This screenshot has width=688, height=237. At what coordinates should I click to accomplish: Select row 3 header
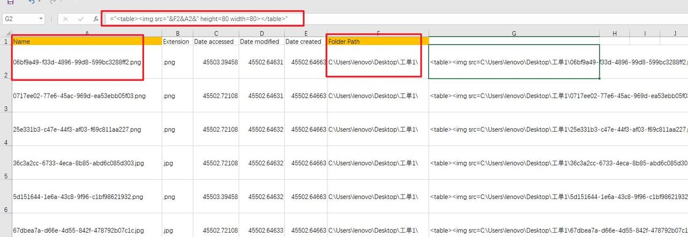point(5,96)
